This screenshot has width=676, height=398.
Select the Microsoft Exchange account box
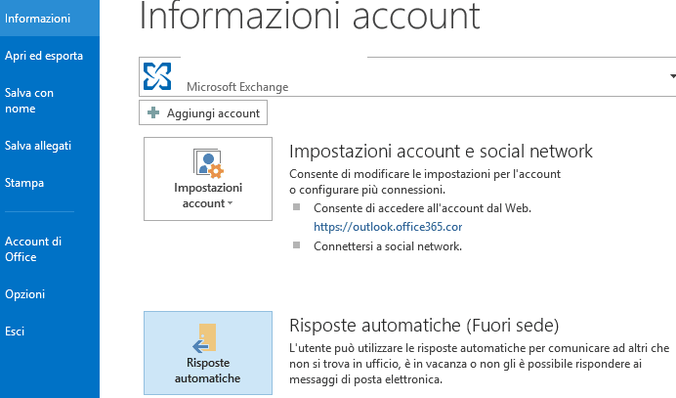[407, 76]
